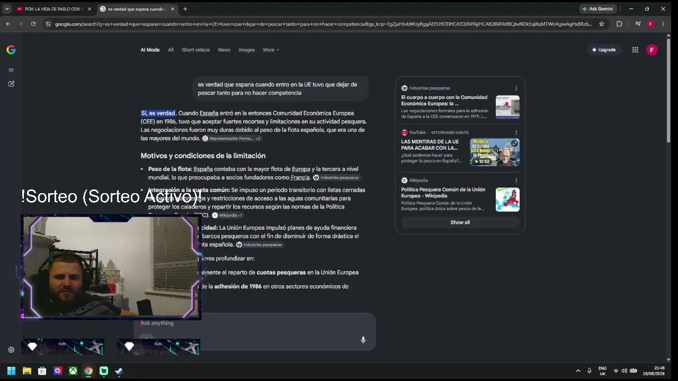Image resolution: width=678 pixels, height=381 pixels.
Task: Open the Wikipedia Europe map thumbnail
Action: point(507,199)
